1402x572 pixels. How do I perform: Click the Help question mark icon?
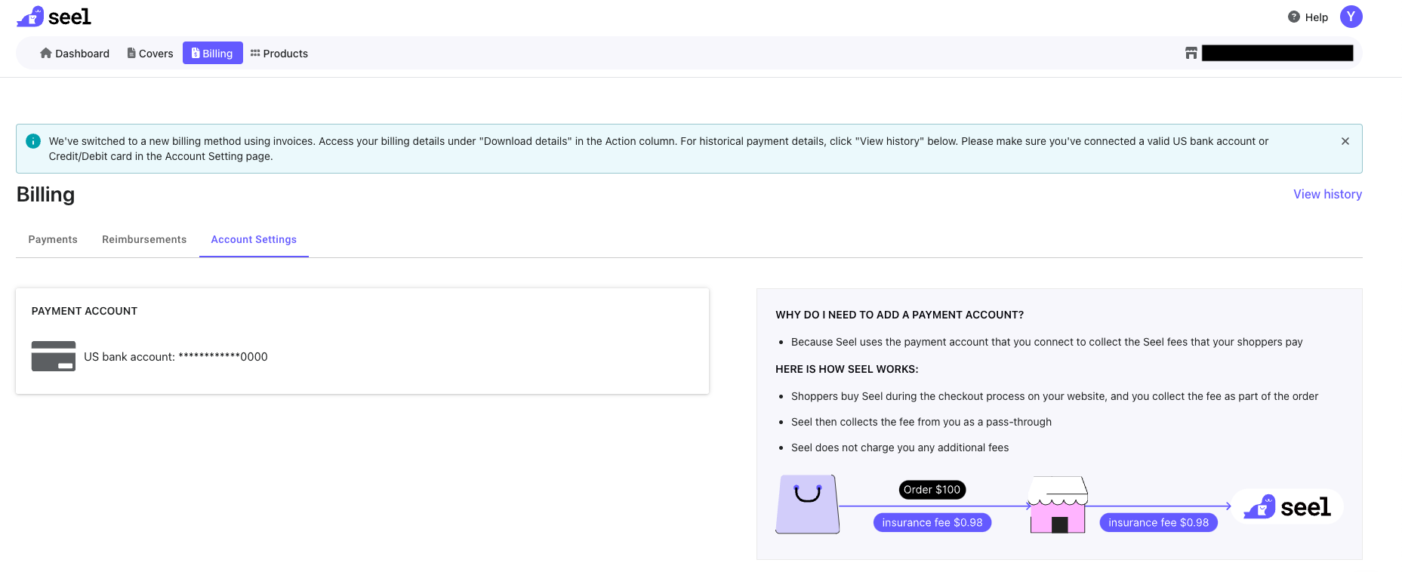coord(1294,17)
